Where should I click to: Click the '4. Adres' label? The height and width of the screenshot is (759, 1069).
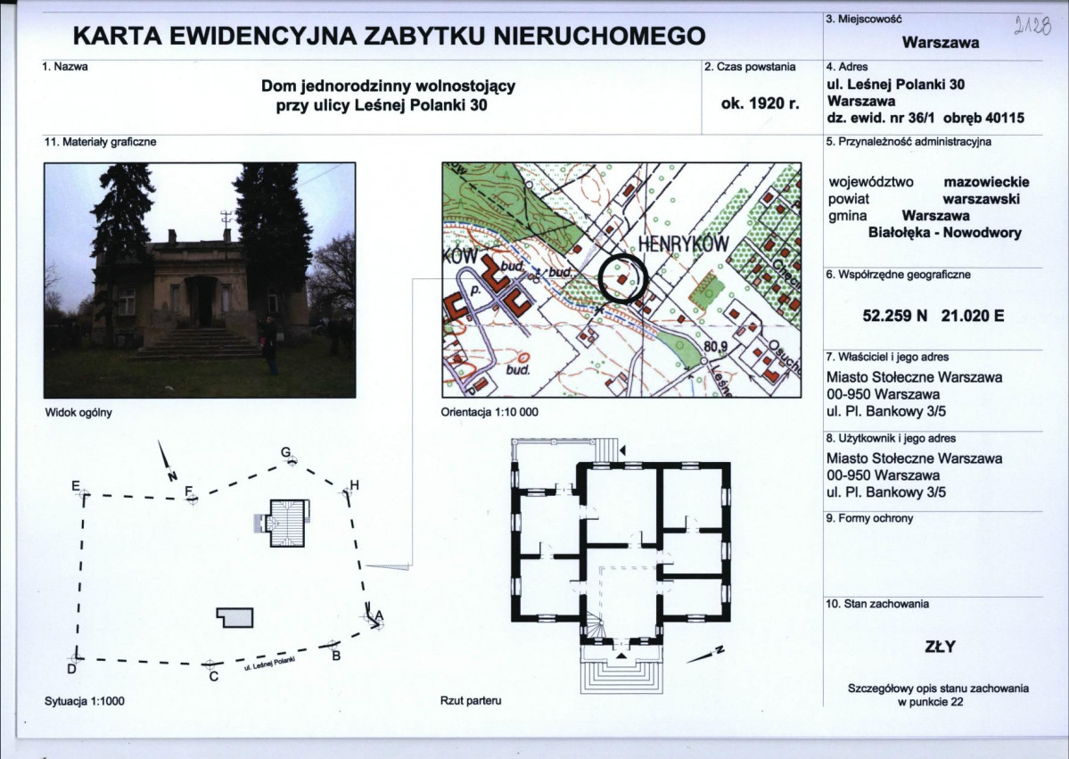[847, 67]
